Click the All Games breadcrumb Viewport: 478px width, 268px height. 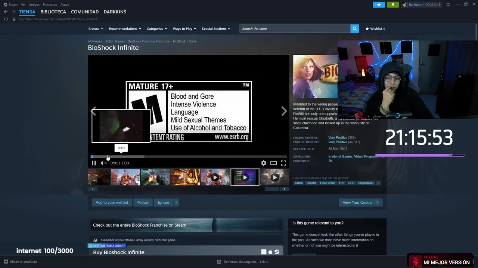(95, 41)
